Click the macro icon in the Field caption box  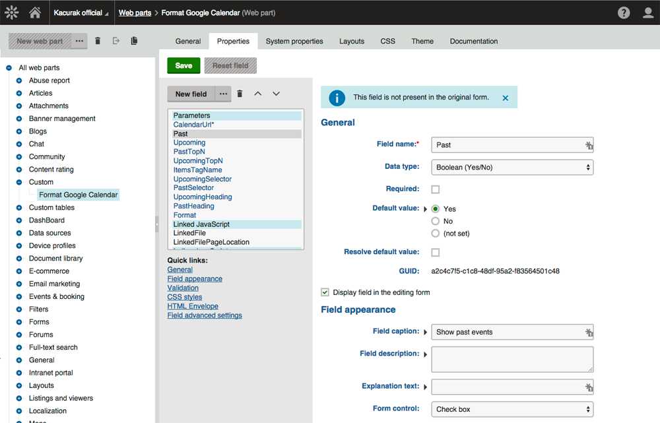[x=589, y=333]
